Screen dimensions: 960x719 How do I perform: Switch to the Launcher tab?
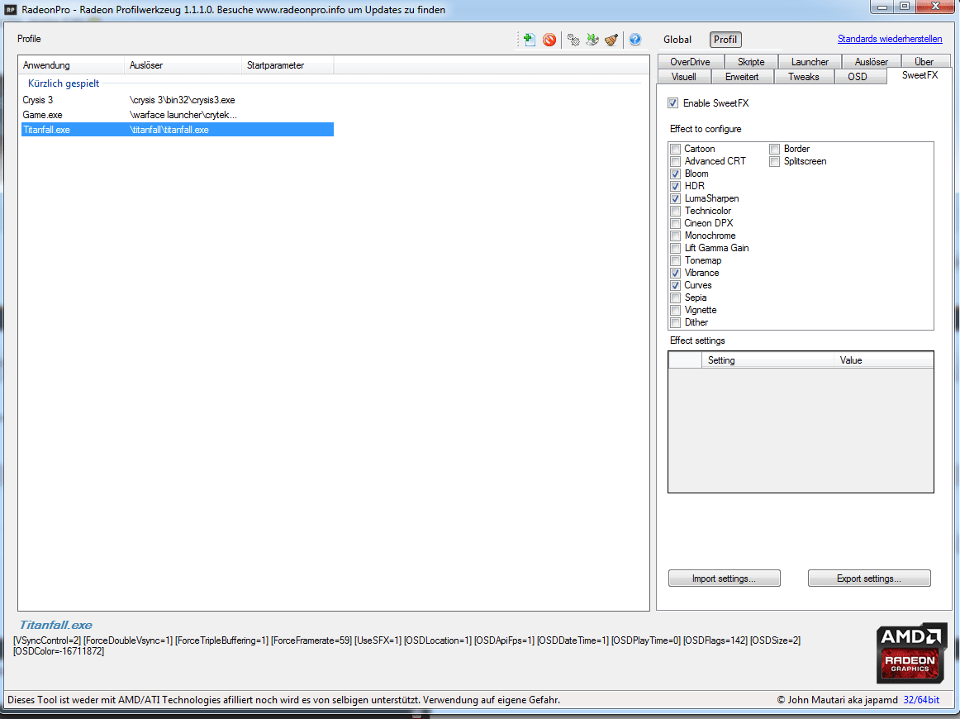810,61
